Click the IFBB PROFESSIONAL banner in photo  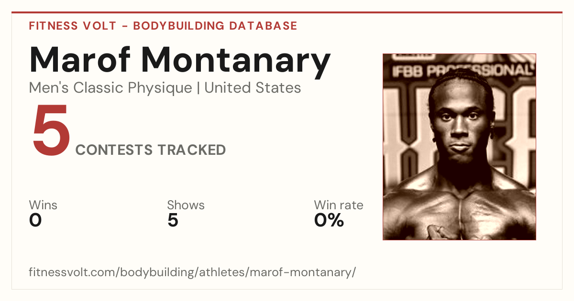tap(462, 72)
